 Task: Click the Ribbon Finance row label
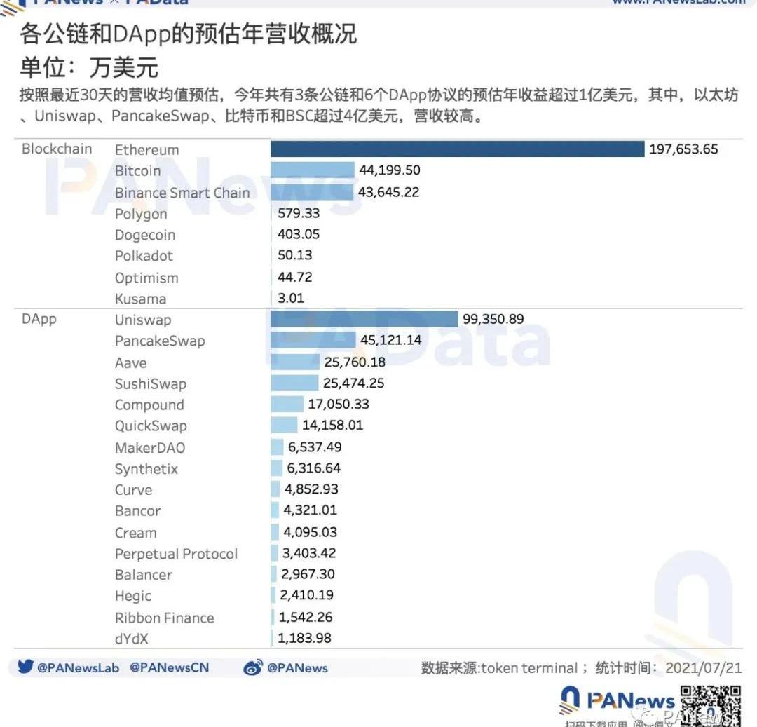pyautogui.click(x=164, y=618)
